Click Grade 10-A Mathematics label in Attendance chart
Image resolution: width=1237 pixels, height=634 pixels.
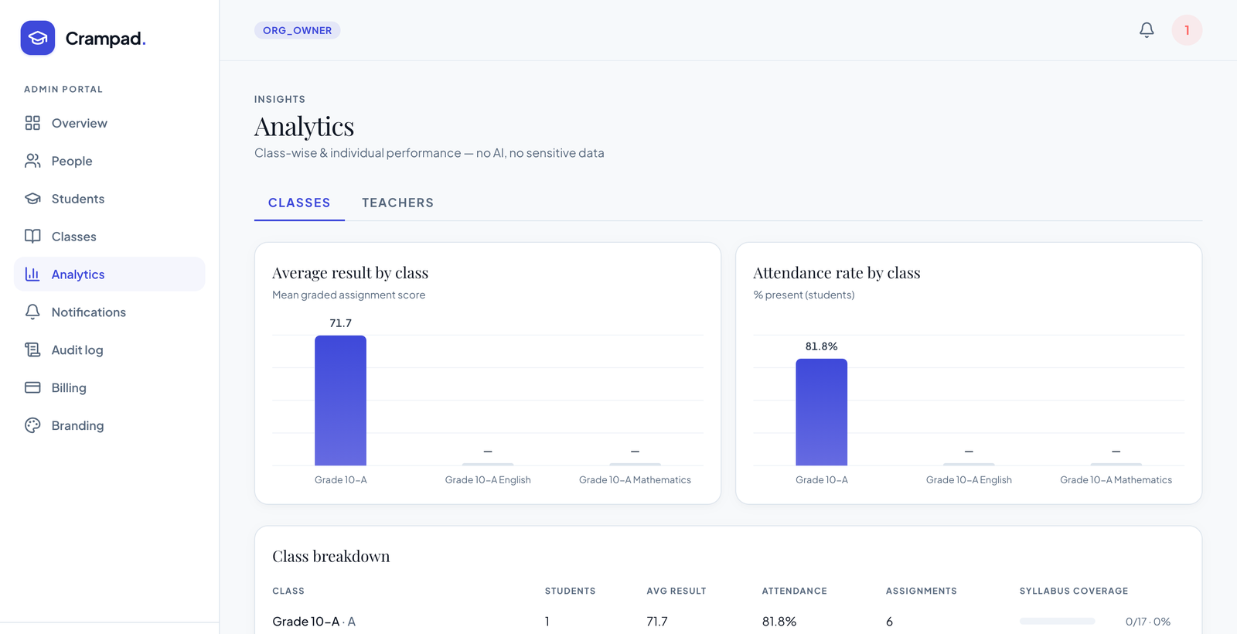1116,480
